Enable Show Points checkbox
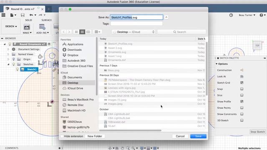The width and height of the screenshot is (267, 150). tap(242, 108)
